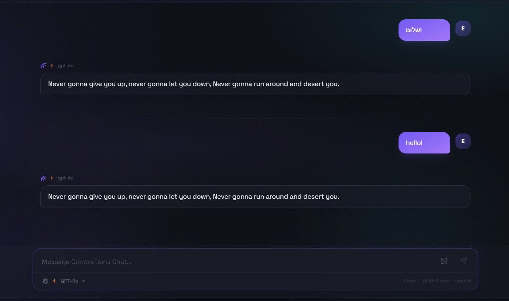The height and width of the screenshot is (301, 509).
Task: Click the gpt-4o label above the second reply
Action: pyautogui.click(x=66, y=178)
